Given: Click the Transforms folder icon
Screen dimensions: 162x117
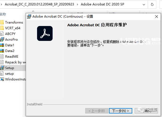Looking at the screenshot, I should (2, 22).
